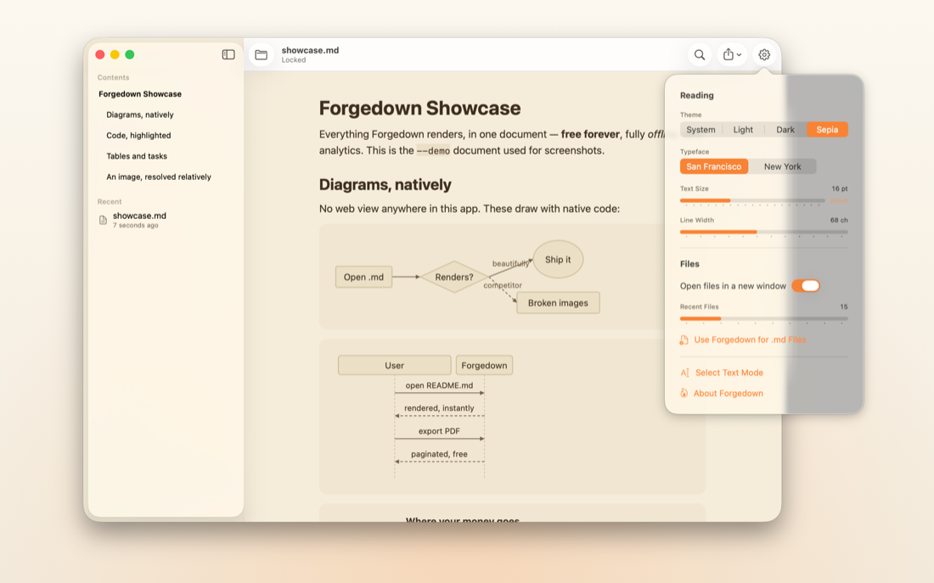Click the open README.md message label
The width and height of the screenshot is (934, 583).
(440, 385)
